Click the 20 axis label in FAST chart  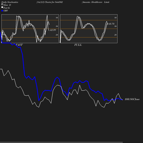pyautogui.click(x=57, y=35)
